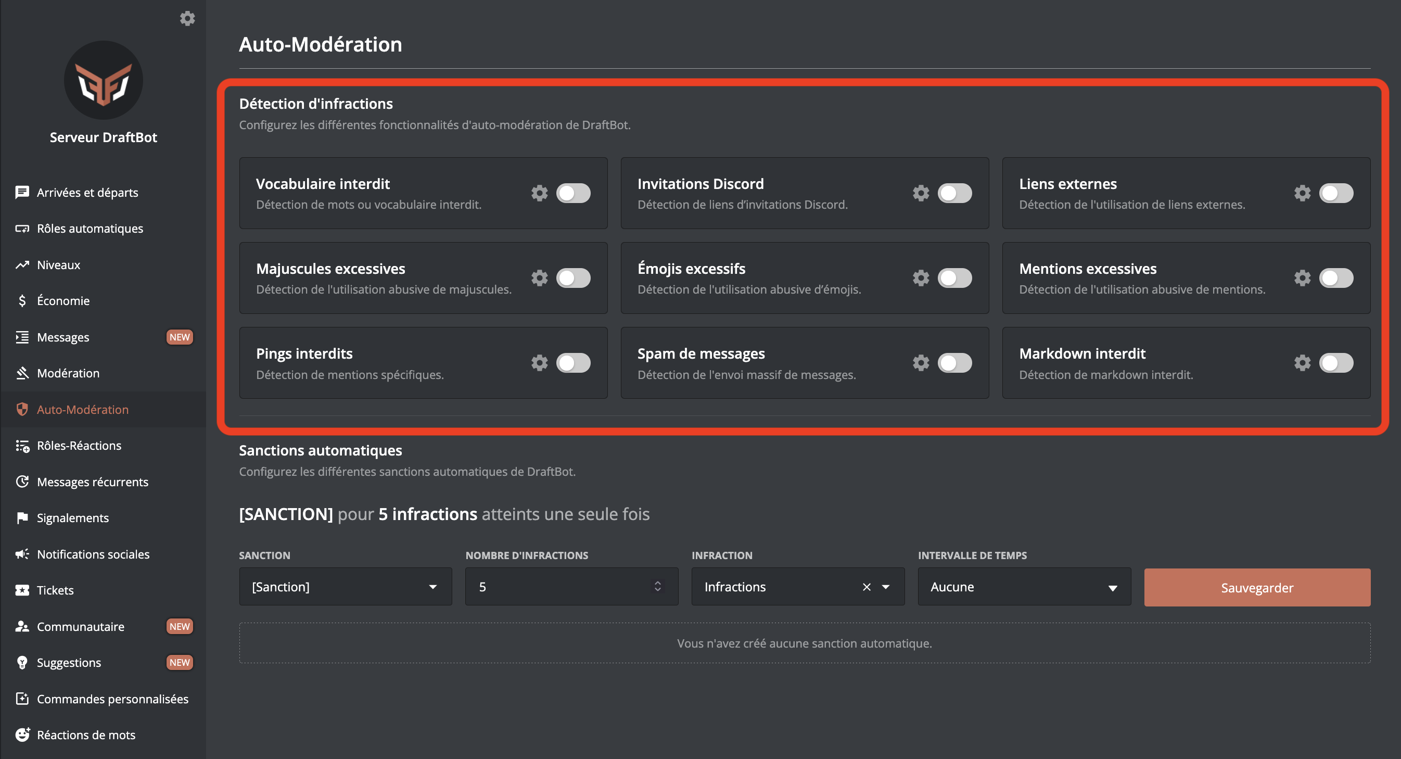
Task: Select the Rôles automatiques sidebar icon
Action: click(x=22, y=229)
